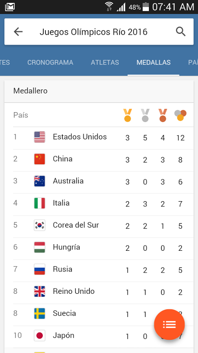Open the orange floating list button
This screenshot has height=353, width=198.
pyautogui.click(x=169, y=324)
